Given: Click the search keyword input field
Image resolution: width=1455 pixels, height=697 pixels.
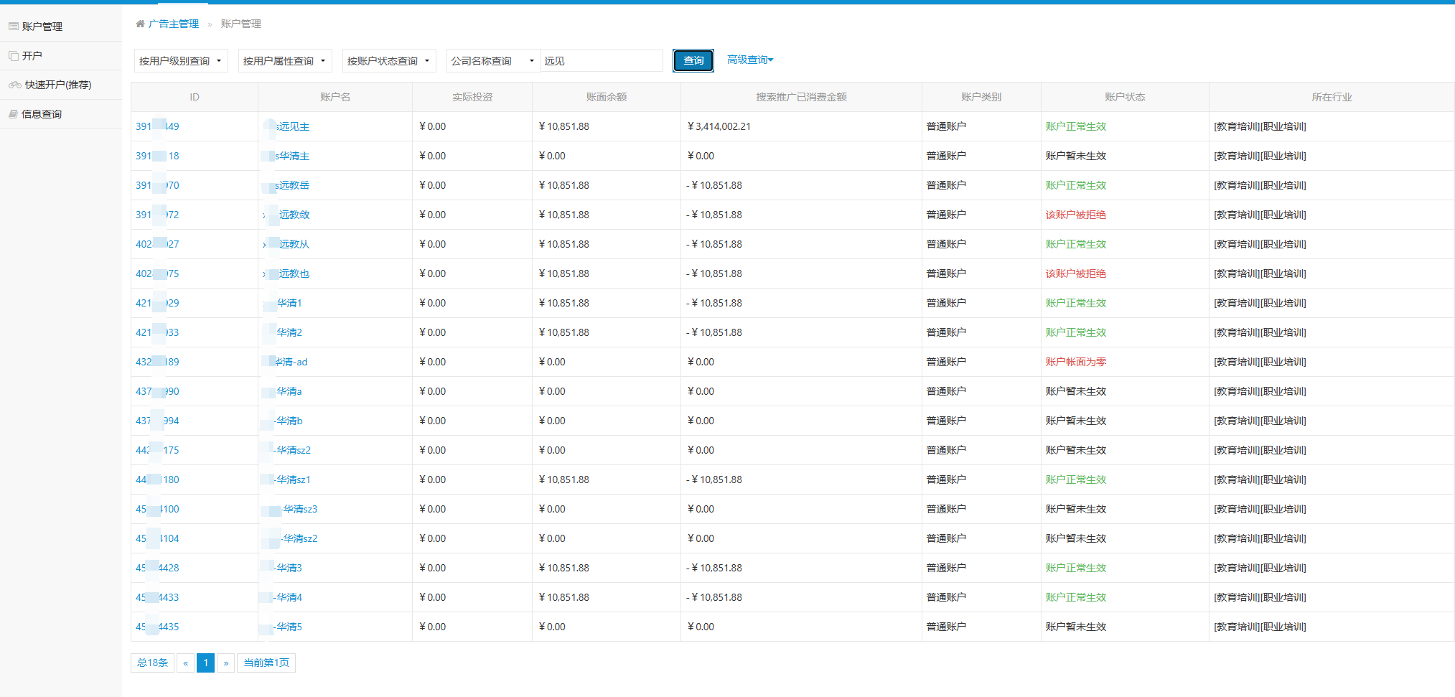Looking at the screenshot, I should tap(602, 61).
